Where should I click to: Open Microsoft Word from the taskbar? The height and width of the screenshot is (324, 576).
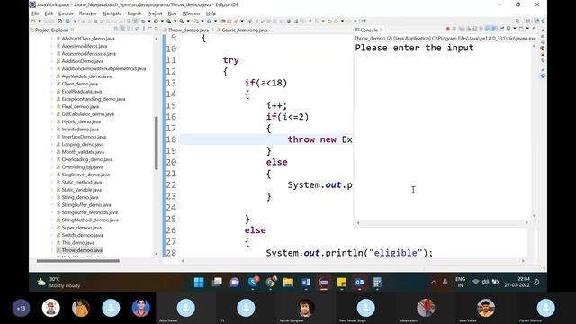coord(306,282)
